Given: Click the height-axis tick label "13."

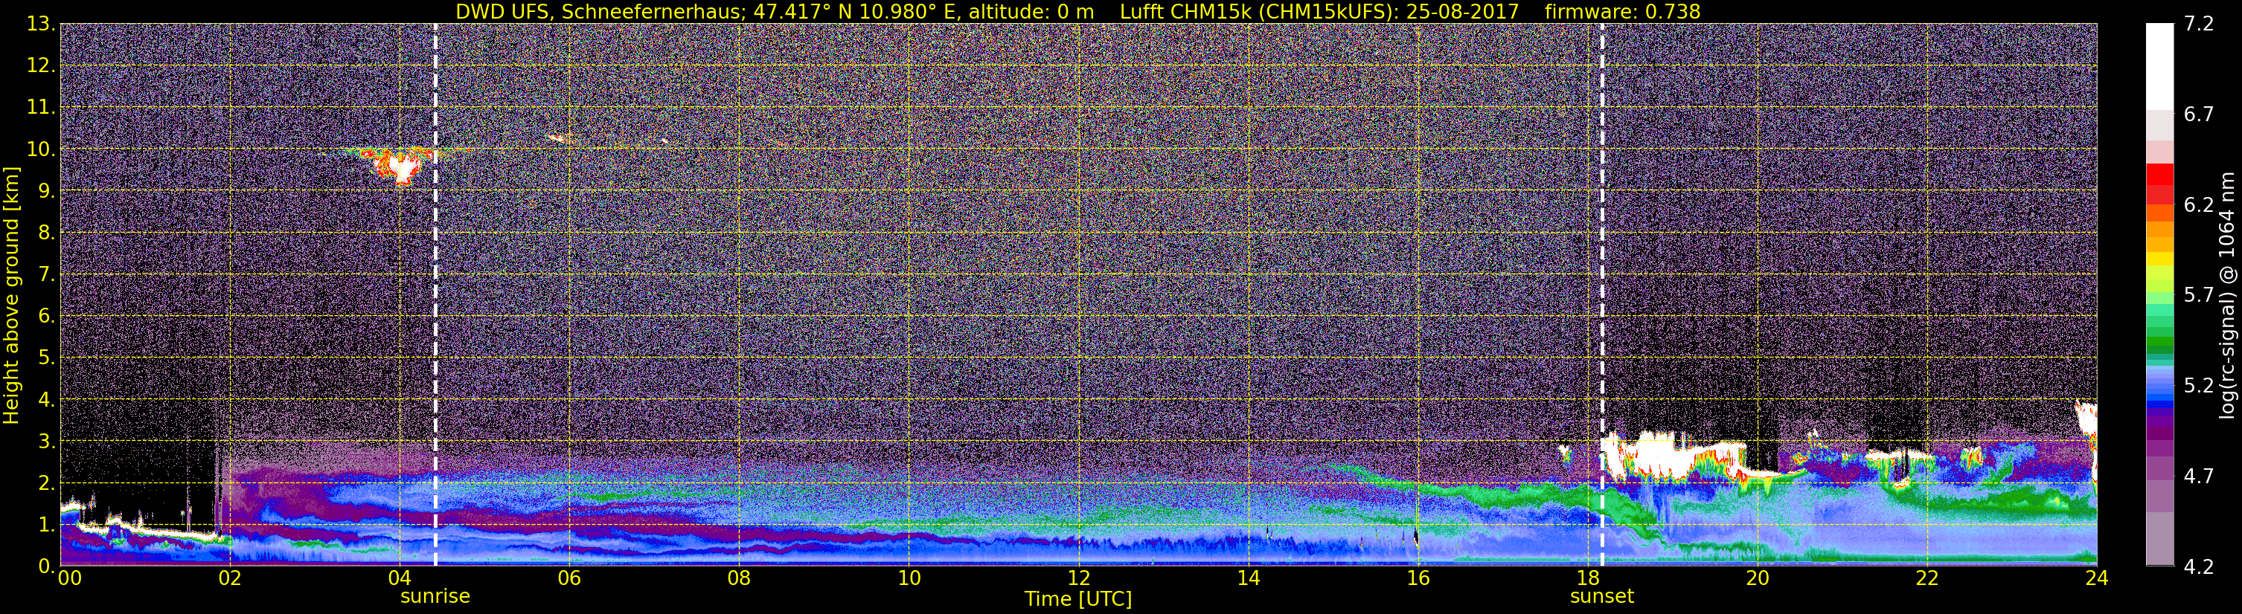Looking at the screenshot, I should point(41,24).
